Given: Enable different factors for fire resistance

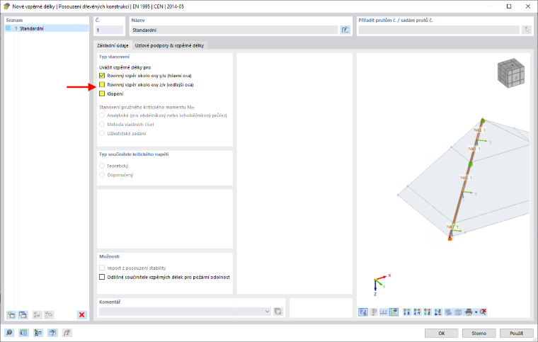Looking at the screenshot, I should point(102,277).
